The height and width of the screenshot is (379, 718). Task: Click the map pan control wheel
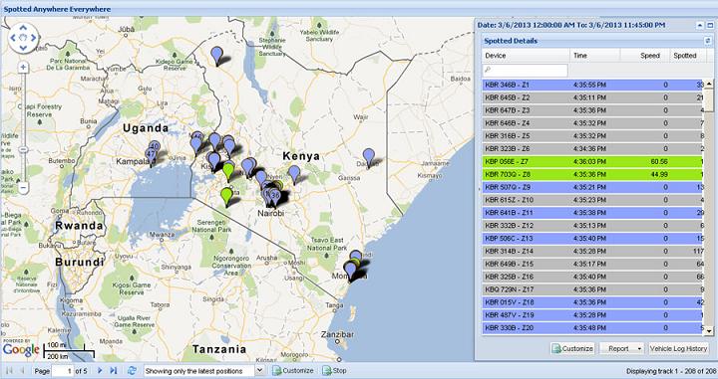23,38
